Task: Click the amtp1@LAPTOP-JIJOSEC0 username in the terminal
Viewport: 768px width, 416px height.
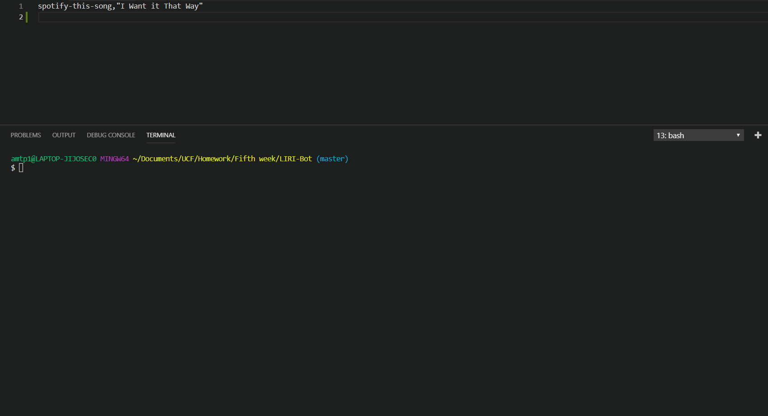Action: pyautogui.click(x=53, y=159)
